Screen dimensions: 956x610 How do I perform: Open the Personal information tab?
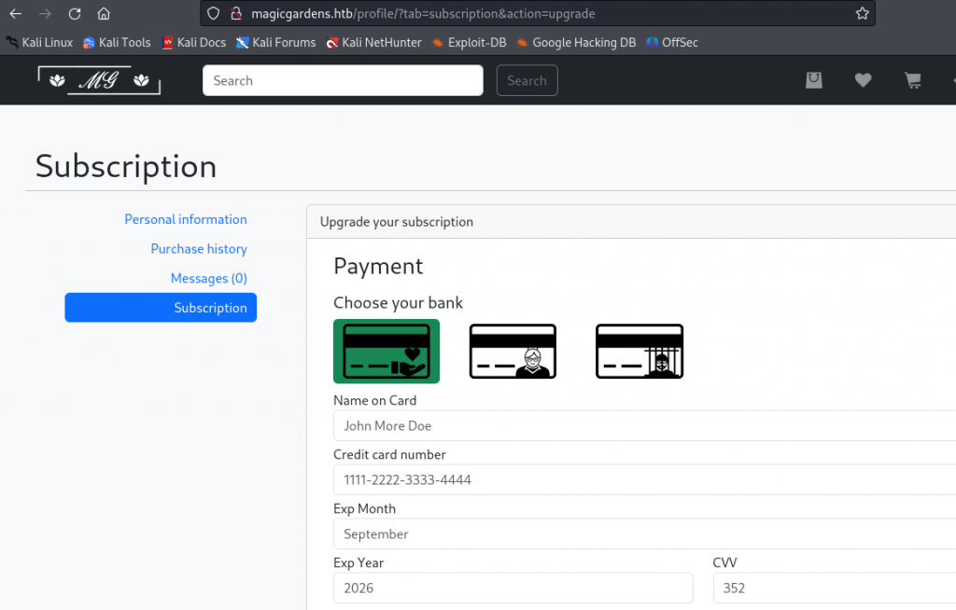(x=186, y=219)
